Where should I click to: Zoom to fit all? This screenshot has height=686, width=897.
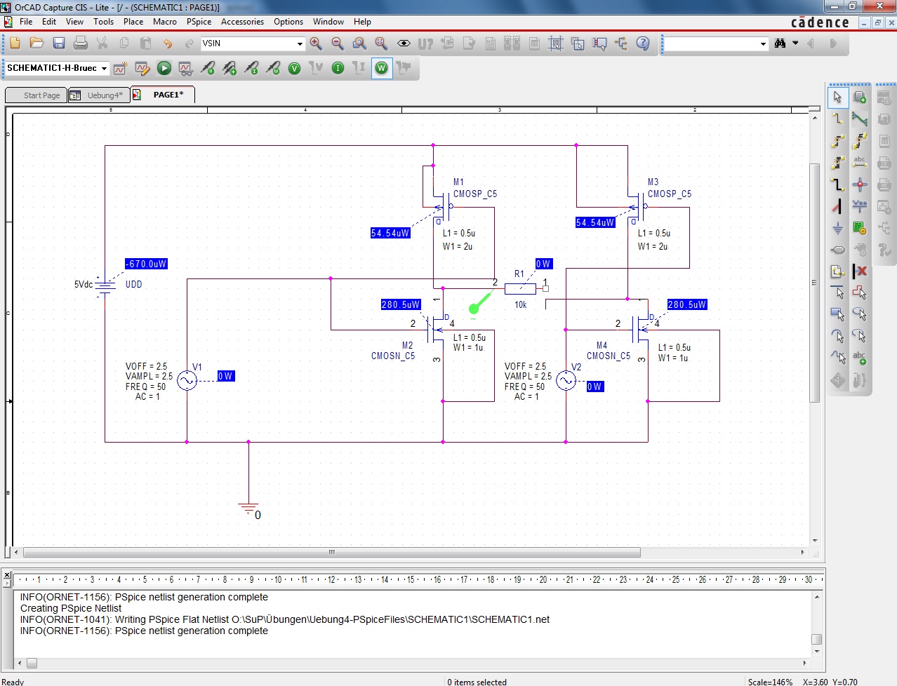tap(381, 43)
